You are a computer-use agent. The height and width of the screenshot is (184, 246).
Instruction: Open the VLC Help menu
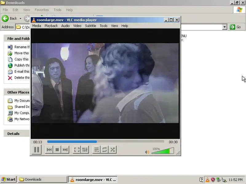tap(125, 26)
